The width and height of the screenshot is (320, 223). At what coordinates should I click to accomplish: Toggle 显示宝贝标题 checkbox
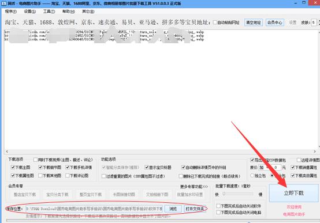point(147,168)
